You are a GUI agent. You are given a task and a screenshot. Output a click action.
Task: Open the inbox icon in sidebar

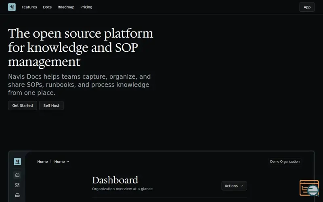tap(17, 195)
